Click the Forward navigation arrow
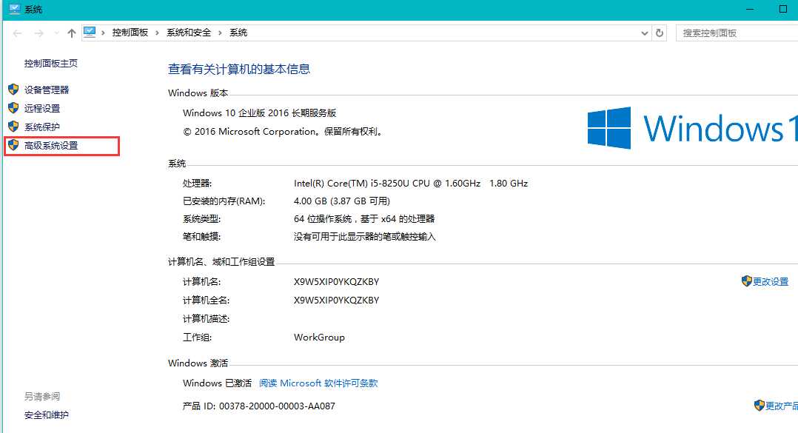This screenshot has height=433, width=798. pos(38,33)
